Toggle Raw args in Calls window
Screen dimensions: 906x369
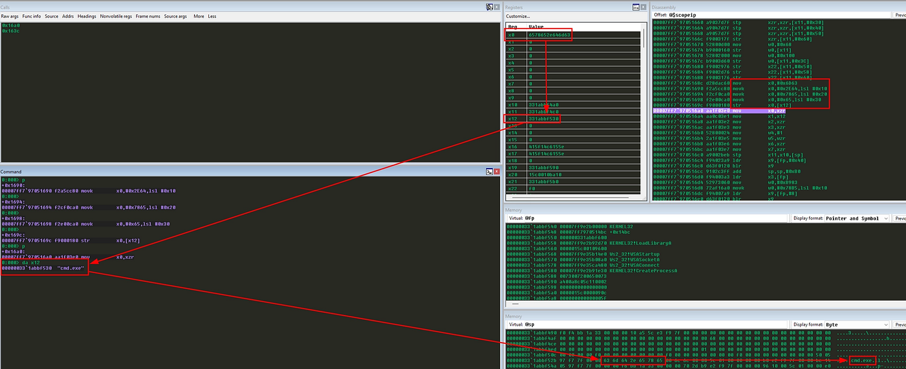pos(10,16)
